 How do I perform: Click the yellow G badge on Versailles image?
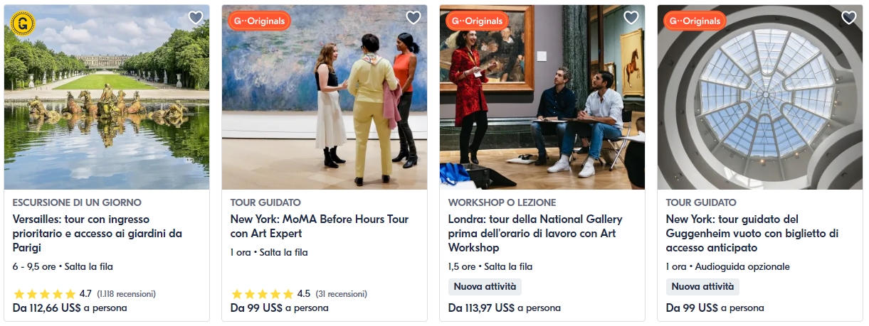[23, 23]
